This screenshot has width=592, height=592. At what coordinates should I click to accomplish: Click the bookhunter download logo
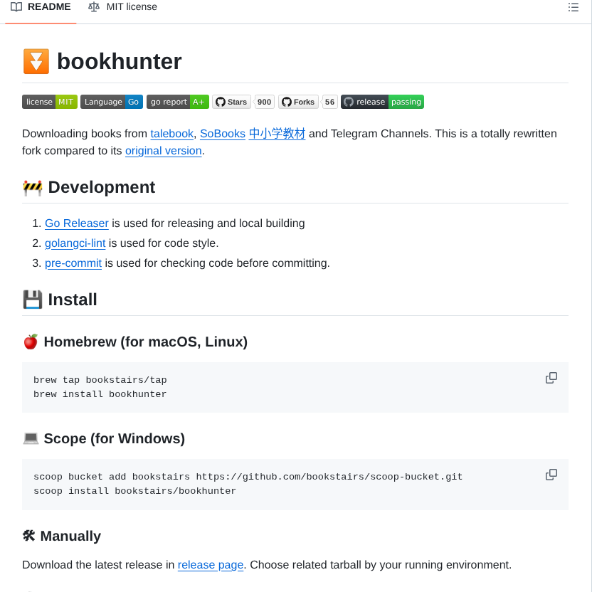[x=35, y=61]
